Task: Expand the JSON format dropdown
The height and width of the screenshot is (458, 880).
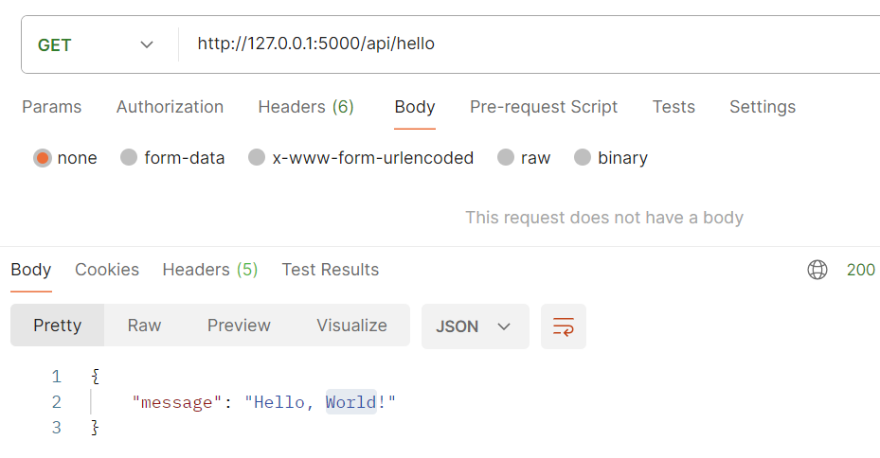Action: tap(475, 326)
